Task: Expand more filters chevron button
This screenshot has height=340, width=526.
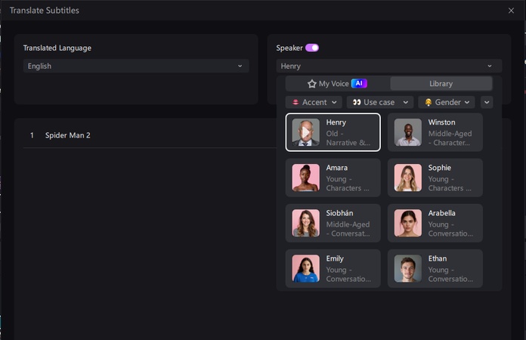Action: click(487, 102)
